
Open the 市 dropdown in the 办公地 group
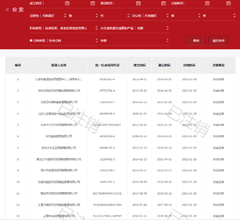pos(219,15)
